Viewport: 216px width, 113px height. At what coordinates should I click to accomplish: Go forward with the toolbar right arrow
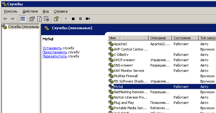coord(13,19)
